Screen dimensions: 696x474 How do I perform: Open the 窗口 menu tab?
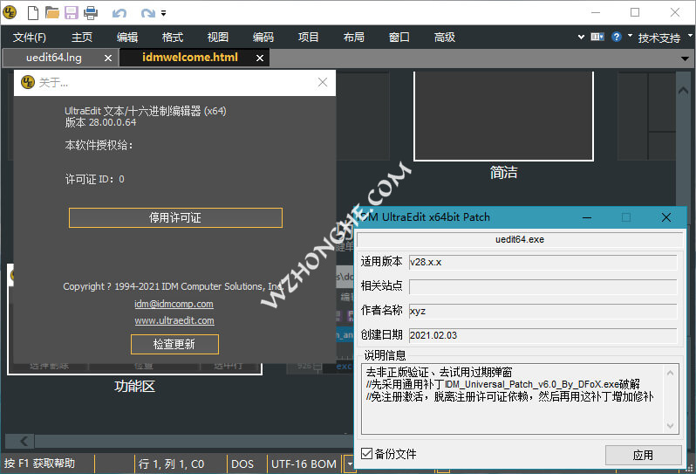point(399,38)
